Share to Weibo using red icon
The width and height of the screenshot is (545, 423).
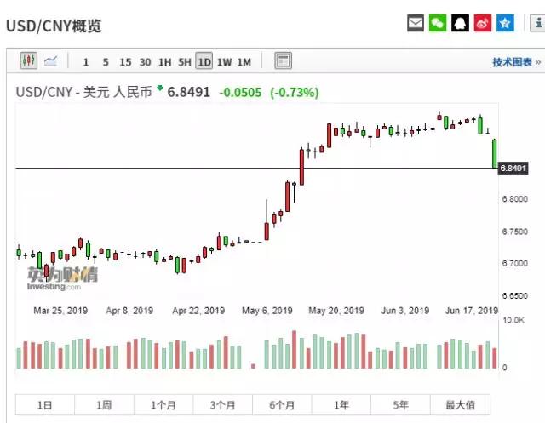(483, 23)
